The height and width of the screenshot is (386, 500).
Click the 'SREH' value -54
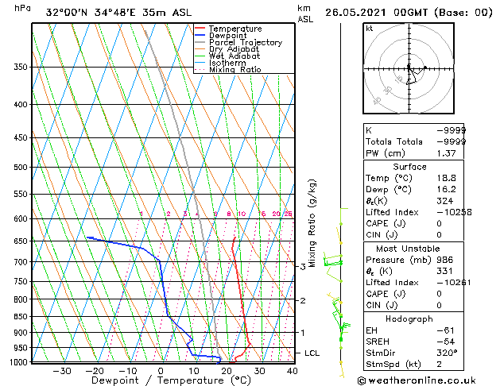pos(445,342)
